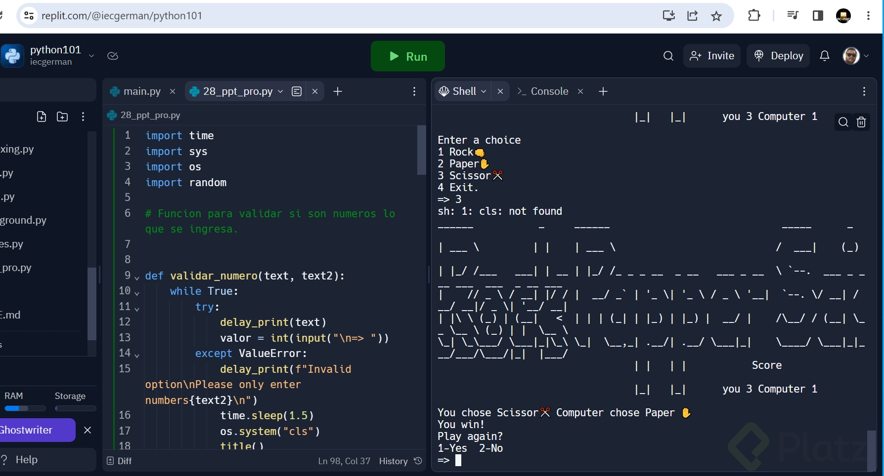884x476 pixels.
Task: Open the file ending in ground.py
Action: (23, 220)
